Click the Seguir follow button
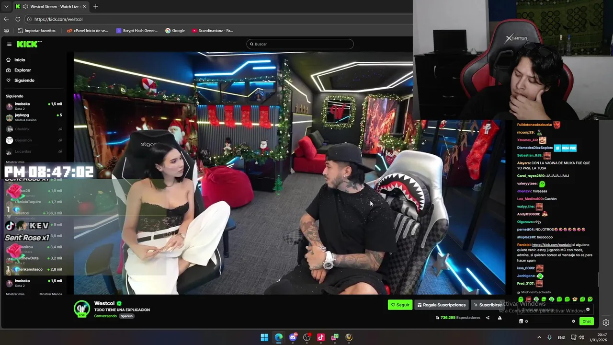613x345 pixels. pos(400,305)
